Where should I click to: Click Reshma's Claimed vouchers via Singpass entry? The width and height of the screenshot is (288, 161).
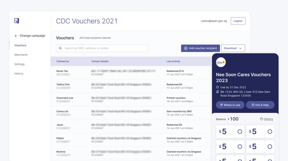(x=184, y=152)
